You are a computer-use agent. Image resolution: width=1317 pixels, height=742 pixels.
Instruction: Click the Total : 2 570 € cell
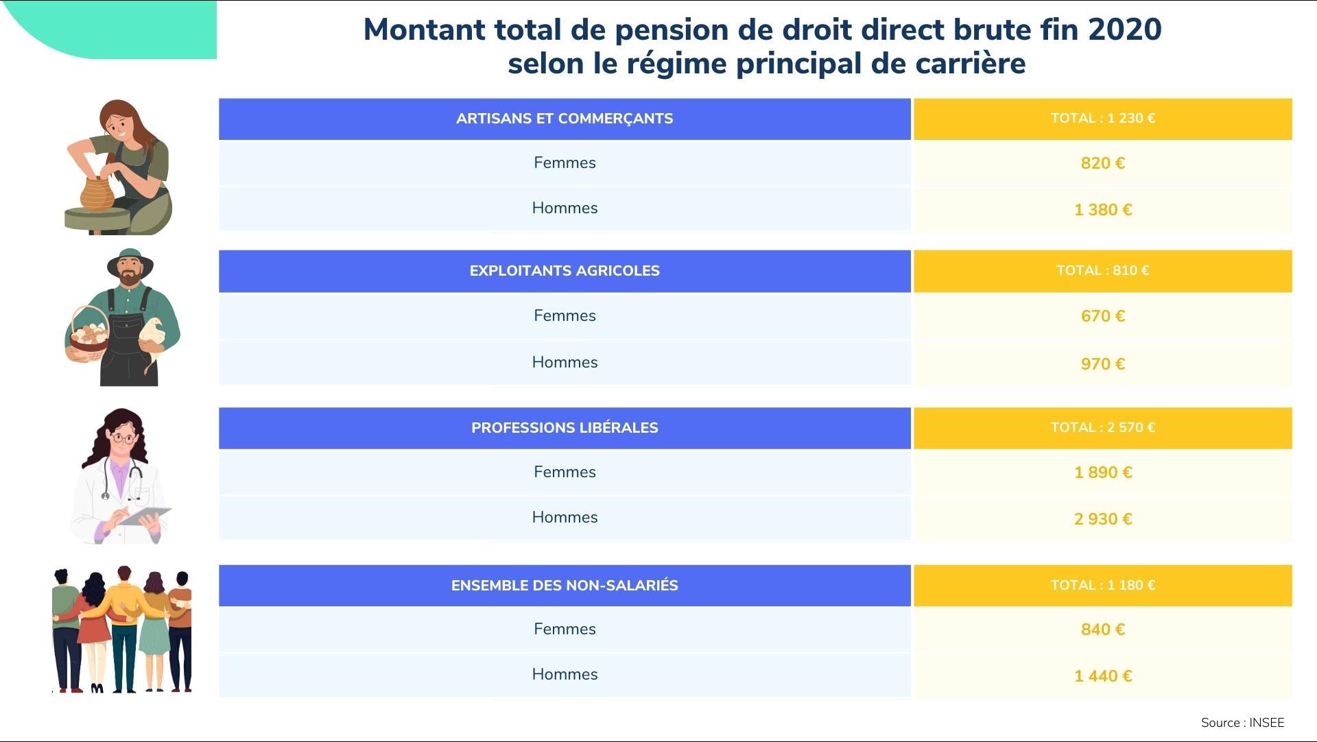coord(1102,428)
